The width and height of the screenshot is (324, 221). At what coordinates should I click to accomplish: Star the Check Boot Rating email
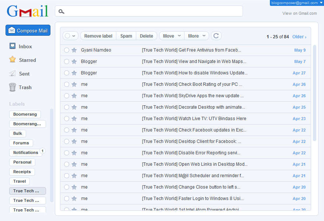click(74, 84)
